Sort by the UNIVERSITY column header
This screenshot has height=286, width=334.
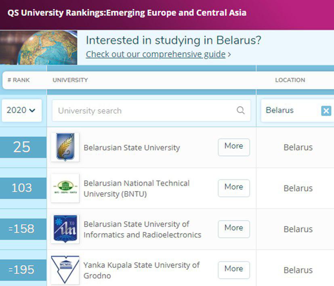pyautogui.click(x=70, y=80)
